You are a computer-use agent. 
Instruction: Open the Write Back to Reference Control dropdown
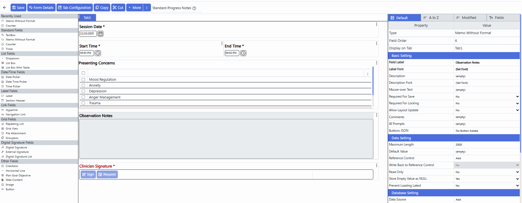point(487,165)
